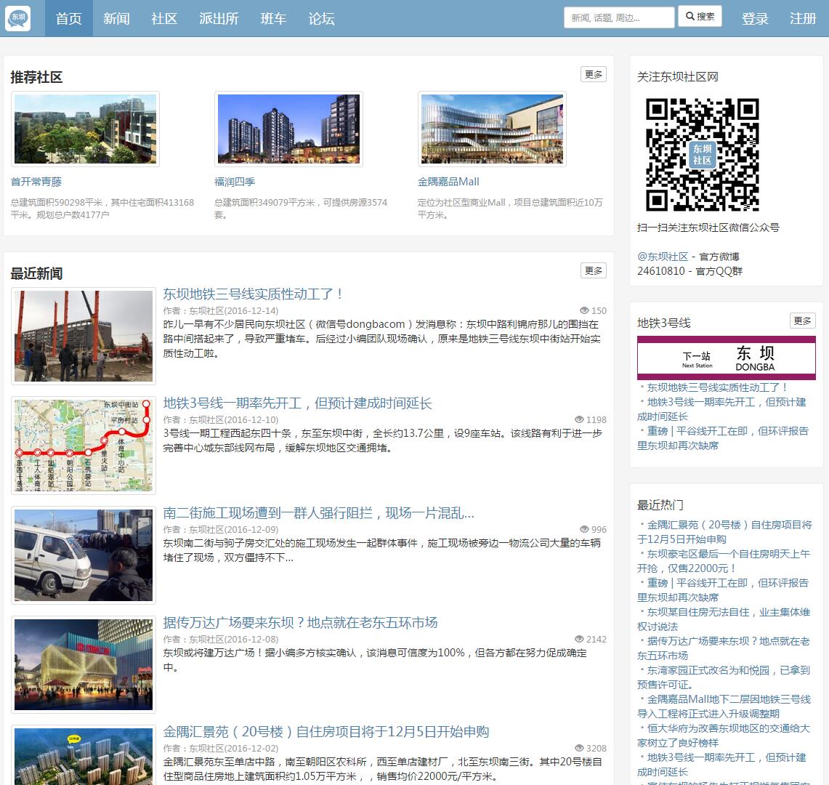The height and width of the screenshot is (785, 829).
Task: Open the metro line 3 route map thumbnail
Action: [x=84, y=446]
